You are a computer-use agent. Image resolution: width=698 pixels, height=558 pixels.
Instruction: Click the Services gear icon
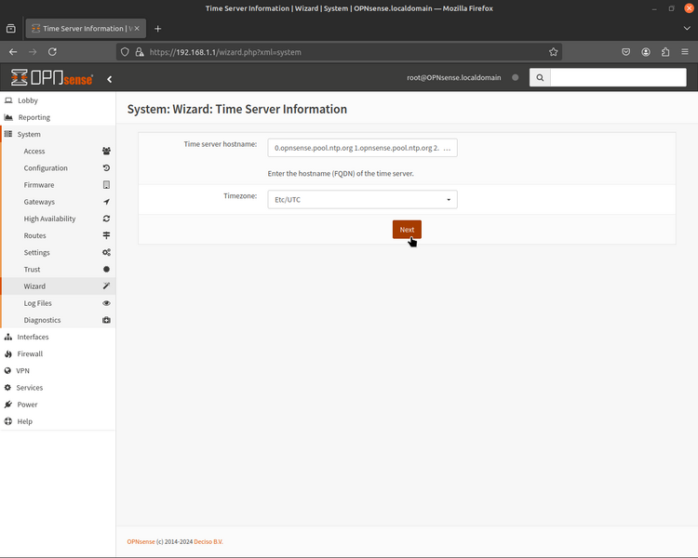7,388
